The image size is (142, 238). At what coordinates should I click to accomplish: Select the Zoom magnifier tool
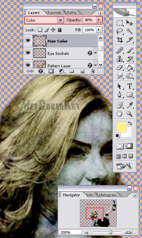(x=129, y=114)
